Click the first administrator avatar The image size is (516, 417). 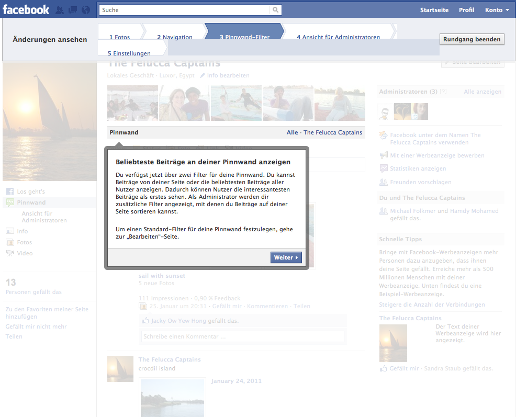[385, 111]
